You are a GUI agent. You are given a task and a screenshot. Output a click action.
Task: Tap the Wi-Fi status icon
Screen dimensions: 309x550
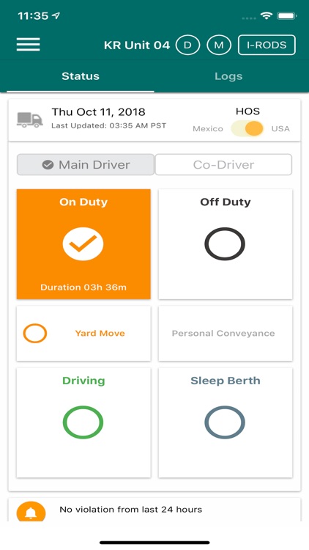(x=267, y=15)
